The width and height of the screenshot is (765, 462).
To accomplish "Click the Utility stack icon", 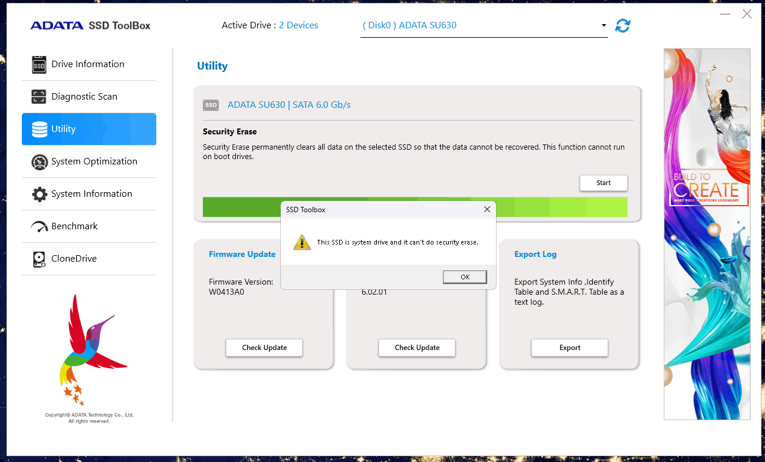I will (40, 129).
